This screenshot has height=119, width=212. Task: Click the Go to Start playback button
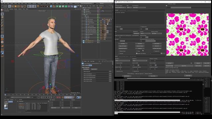point(39,97)
